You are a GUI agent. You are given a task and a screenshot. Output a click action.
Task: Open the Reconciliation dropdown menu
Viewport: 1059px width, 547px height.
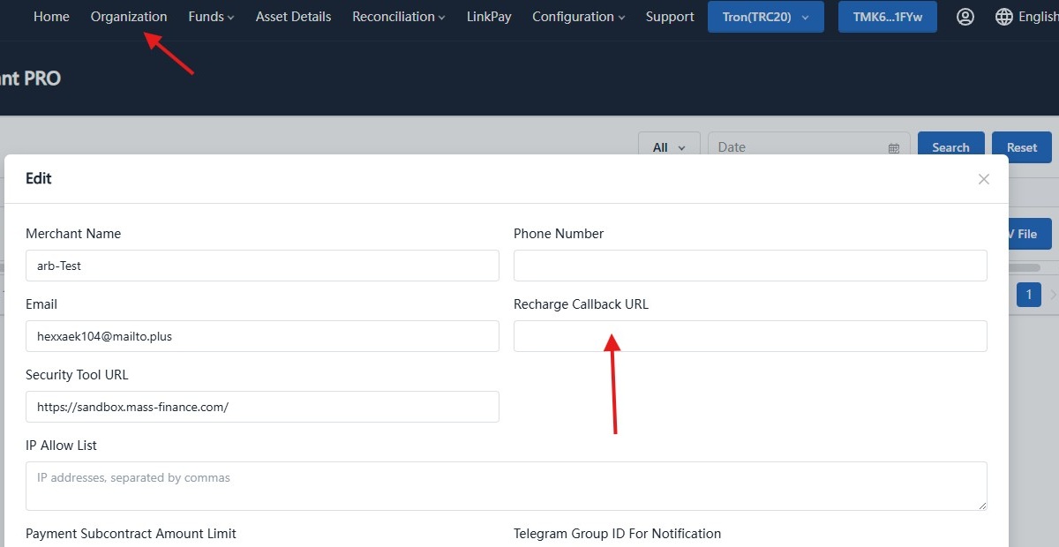point(398,16)
